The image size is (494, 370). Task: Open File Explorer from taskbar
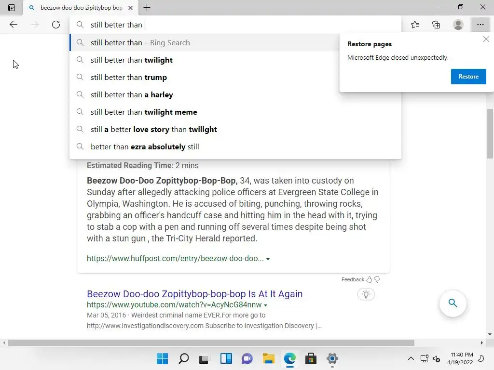pos(268,358)
